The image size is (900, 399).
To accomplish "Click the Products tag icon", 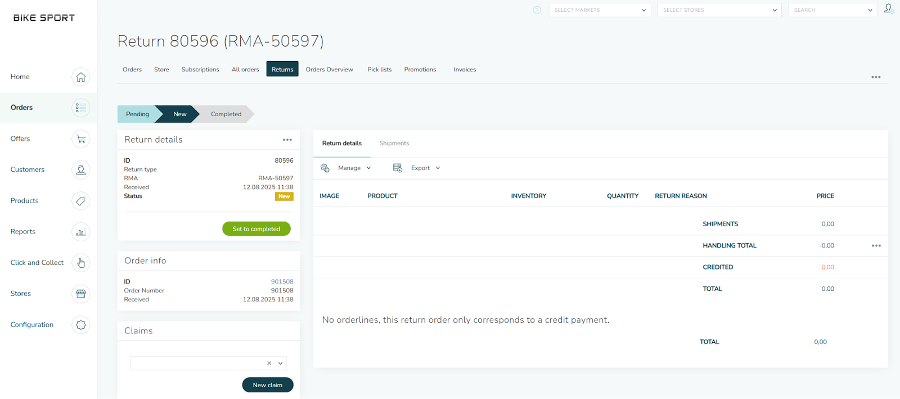I will pyautogui.click(x=80, y=201).
